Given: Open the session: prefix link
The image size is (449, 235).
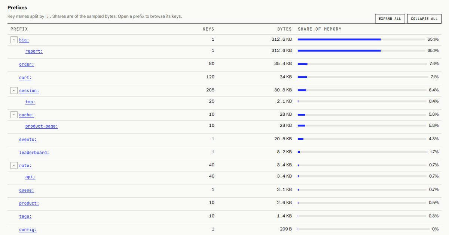Looking at the screenshot, I should click(29, 91).
